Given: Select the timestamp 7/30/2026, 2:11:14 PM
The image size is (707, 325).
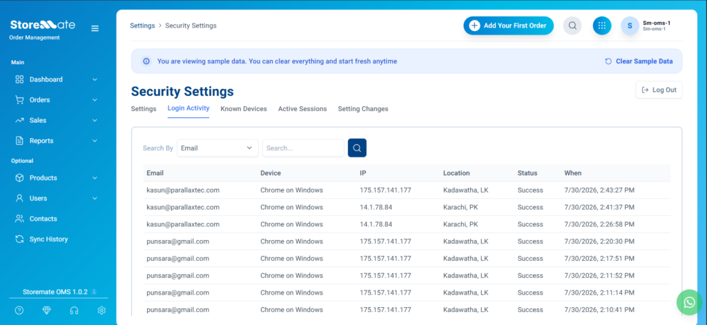Looking at the screenshot, I should (599, 293).
